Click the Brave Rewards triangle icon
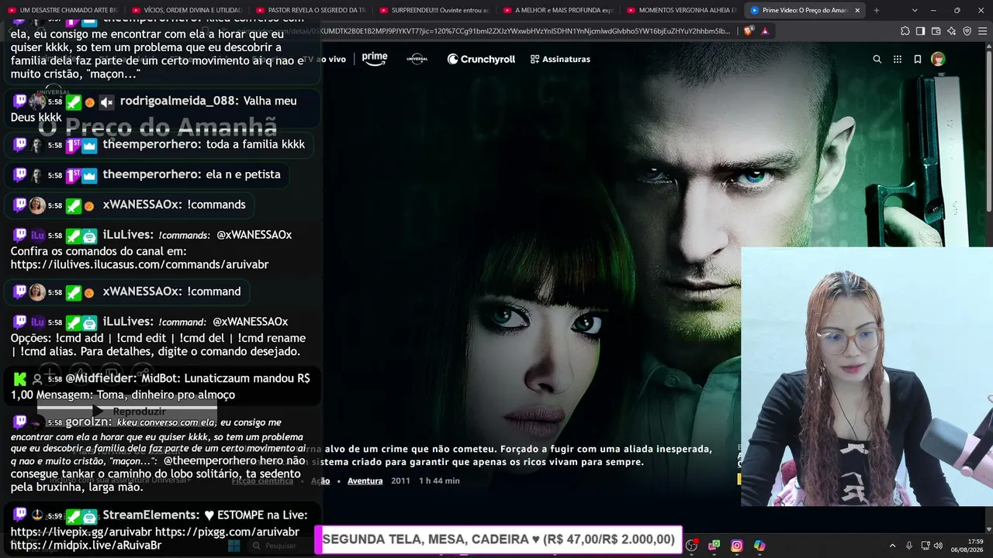 click(765, 31)
